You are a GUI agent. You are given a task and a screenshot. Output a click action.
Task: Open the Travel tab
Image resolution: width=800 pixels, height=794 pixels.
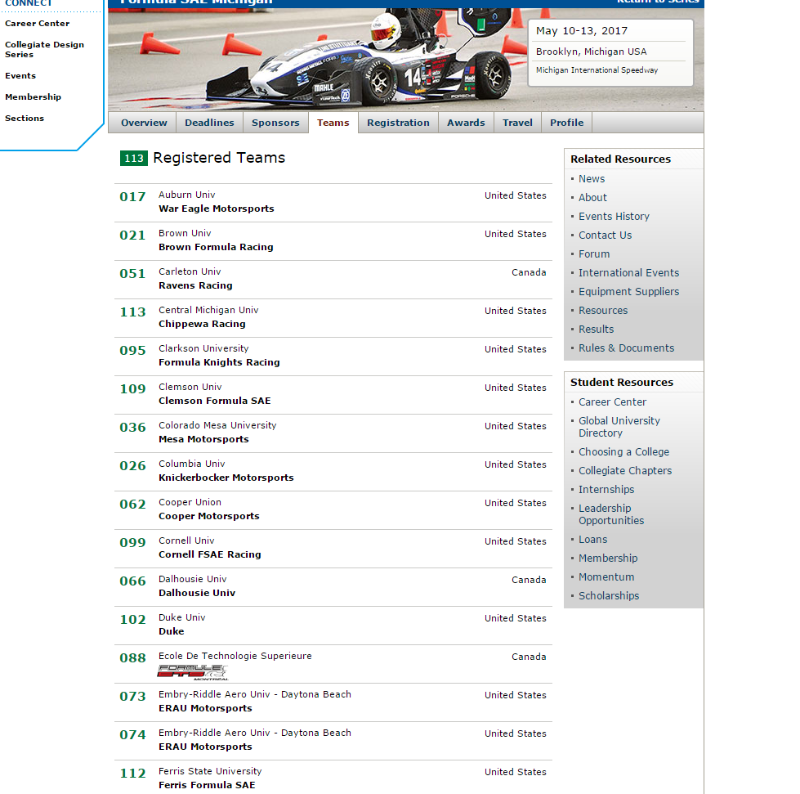[517, 123]
